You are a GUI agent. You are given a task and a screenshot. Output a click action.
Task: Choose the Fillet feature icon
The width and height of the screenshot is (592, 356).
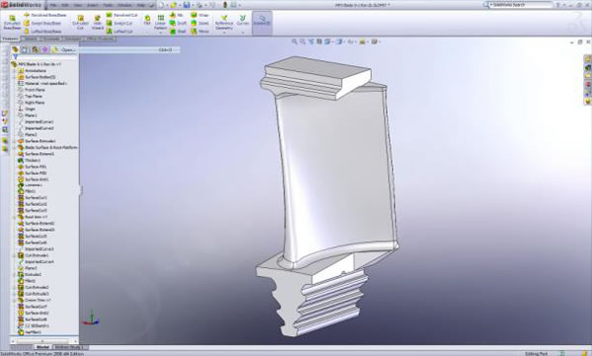tap(147, 21)
